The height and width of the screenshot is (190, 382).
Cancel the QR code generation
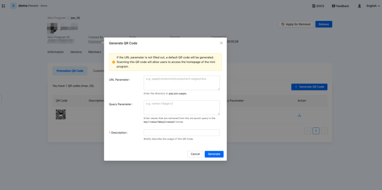(x=195, y=154)
